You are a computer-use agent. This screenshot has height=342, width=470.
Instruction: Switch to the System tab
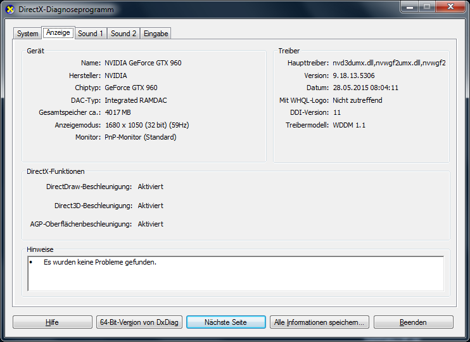[x=27, y=34]
